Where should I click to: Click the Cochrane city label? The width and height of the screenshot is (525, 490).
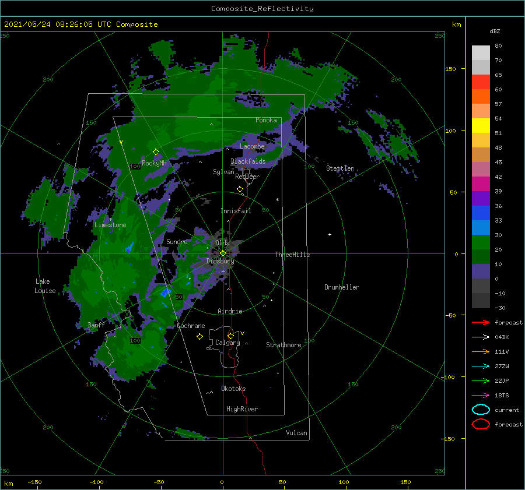coord(191,326)
